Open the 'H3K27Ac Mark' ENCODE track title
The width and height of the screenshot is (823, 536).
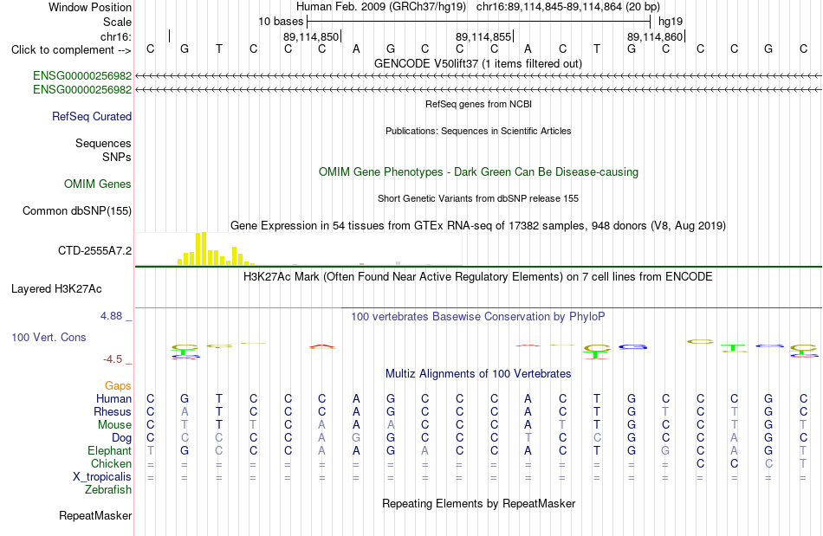click(478, 276)
